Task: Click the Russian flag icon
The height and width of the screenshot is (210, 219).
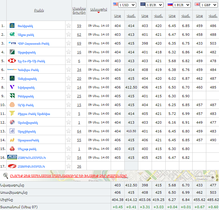Action: tap(170, 4)
